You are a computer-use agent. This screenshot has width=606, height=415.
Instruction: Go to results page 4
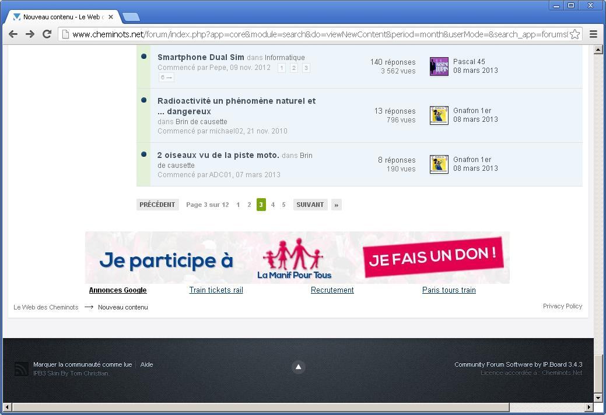(x=272, y=205)
